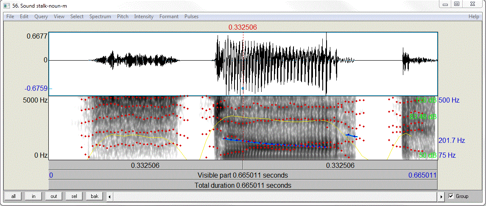Click the scrollbar left arrow
The image size is (486, 206).
pyautogui.click(x=109, y=196)
